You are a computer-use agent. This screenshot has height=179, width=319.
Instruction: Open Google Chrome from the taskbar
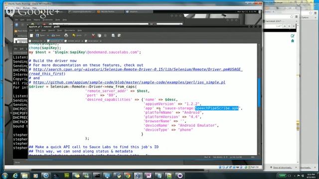click(128, 176)
